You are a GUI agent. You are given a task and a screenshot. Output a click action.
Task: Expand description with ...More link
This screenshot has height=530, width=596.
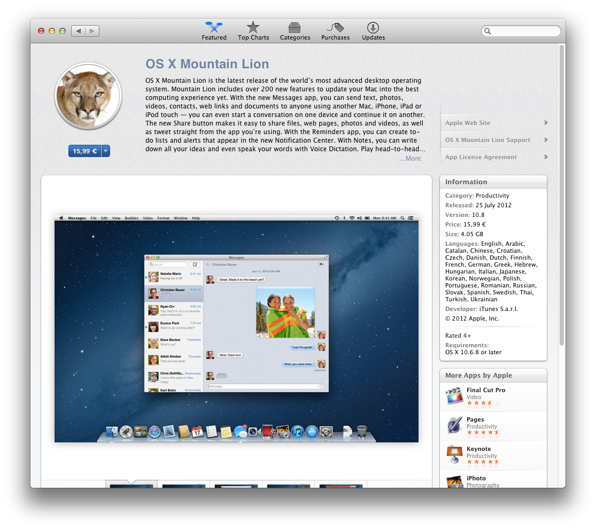tap(410, 159)
